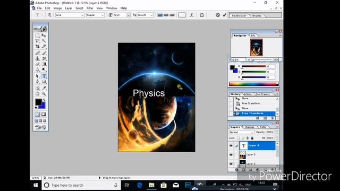Select the Horizontal Type tool
The height and width of the screenshot is (191, 340).
[x=44, y=76]
